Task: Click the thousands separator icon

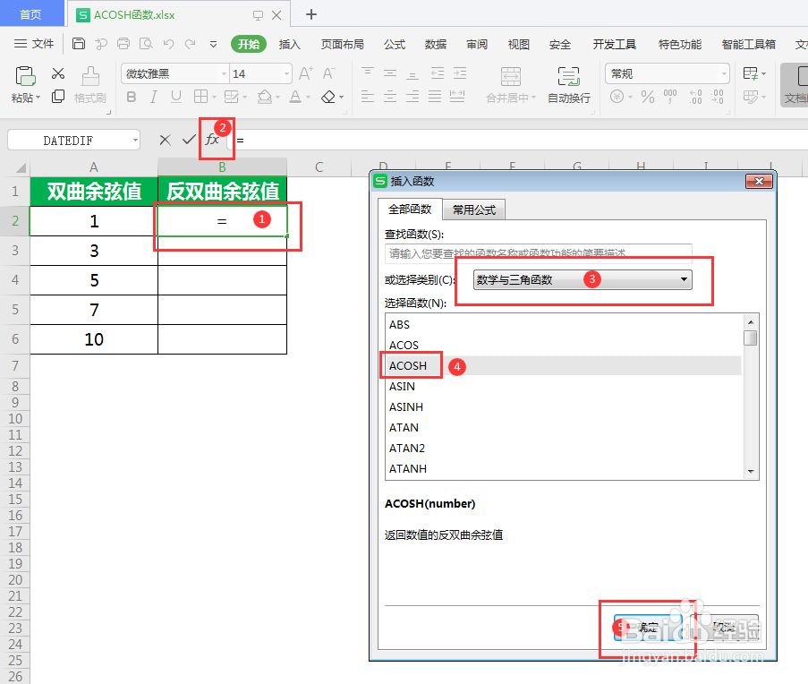Action: point(670,97)
